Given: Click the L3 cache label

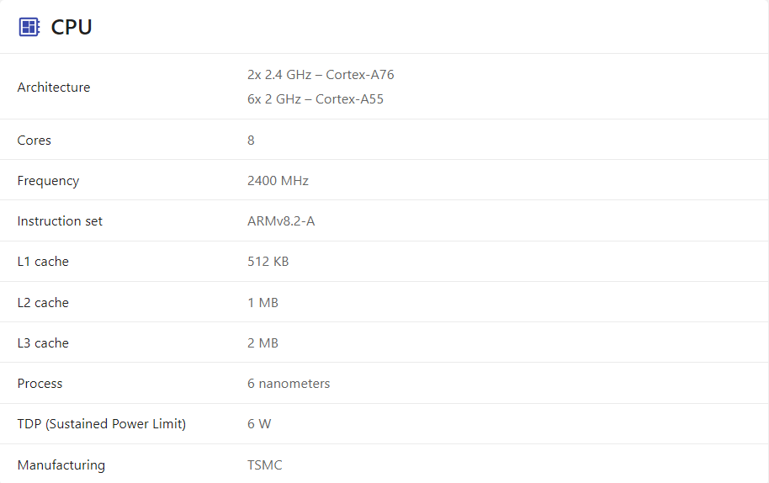Looking at the screenshot, I should tap(43, 343).
